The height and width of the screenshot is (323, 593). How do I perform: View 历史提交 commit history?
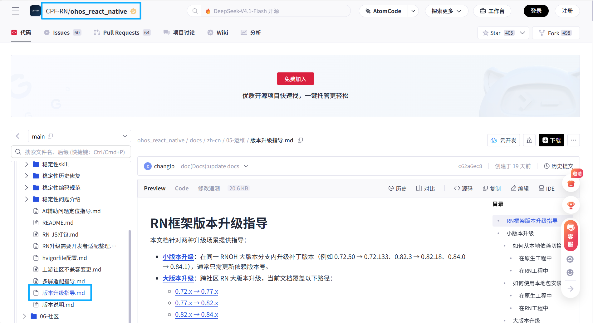point(558,166)
